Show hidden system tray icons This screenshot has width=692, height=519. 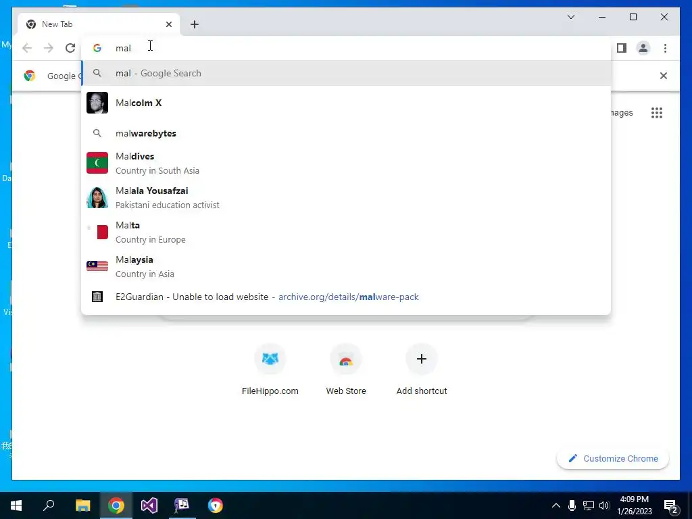(x=556, y=505)
